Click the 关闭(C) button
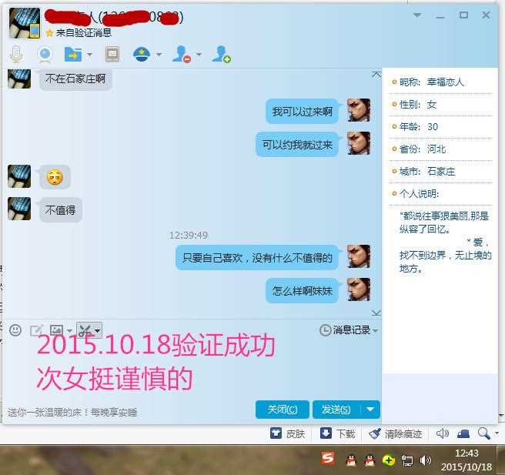 coord(282,410)
